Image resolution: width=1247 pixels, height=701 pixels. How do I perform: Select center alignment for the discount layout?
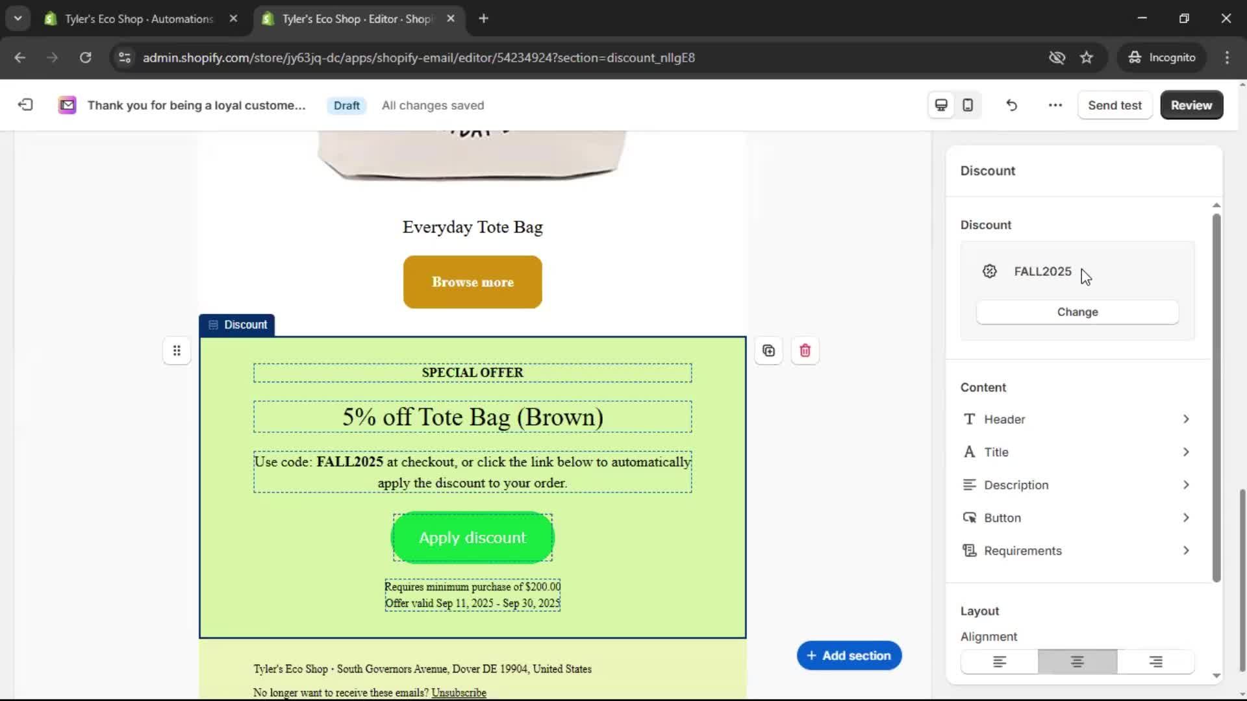(1076, 661)
